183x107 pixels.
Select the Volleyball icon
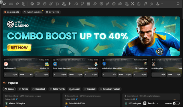pos(114,4)
